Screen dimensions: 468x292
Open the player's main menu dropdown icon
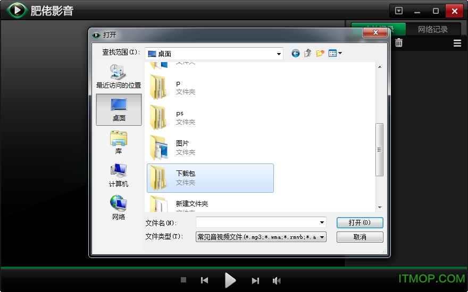tap(399, 11)
